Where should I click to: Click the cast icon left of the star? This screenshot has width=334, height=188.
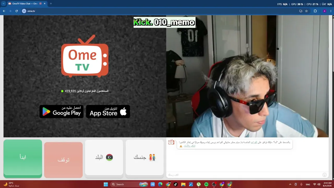301,11
